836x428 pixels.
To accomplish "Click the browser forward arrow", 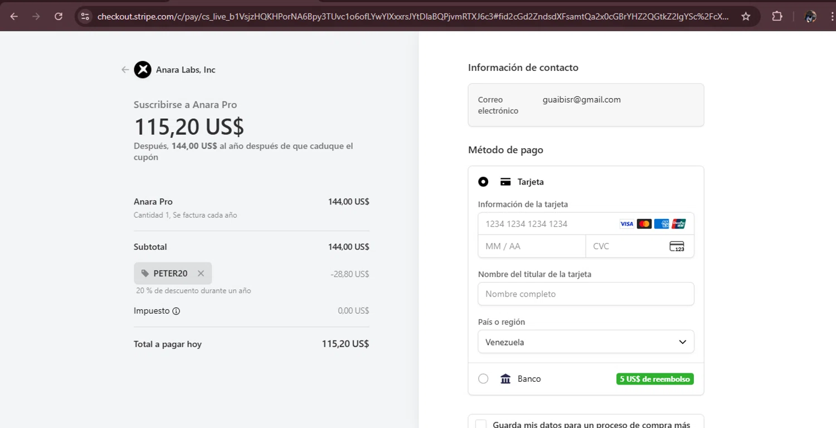I will pyautogui.click(x=36, y=17).
